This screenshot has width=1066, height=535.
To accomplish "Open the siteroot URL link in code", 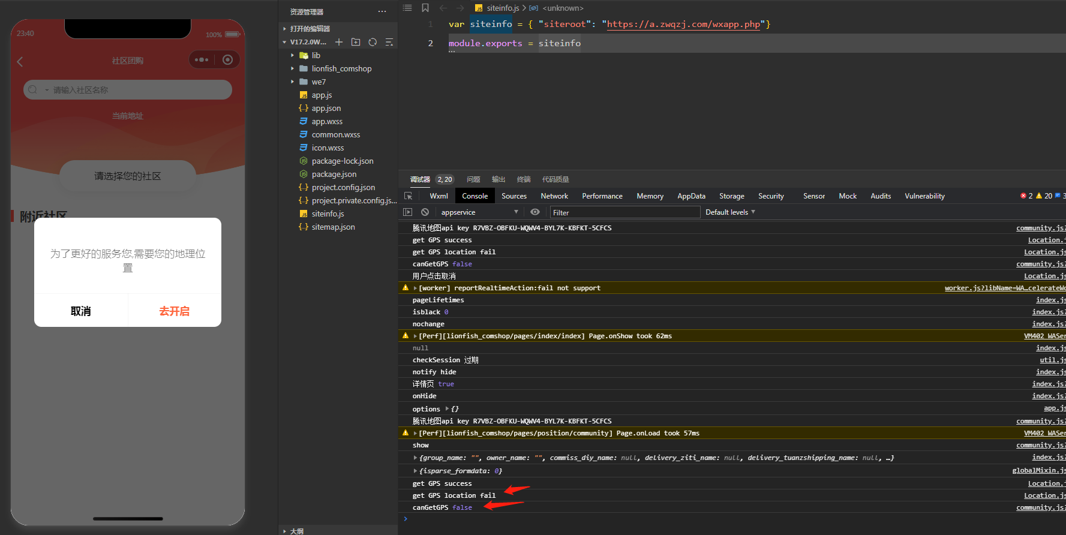I will (683, 25).
